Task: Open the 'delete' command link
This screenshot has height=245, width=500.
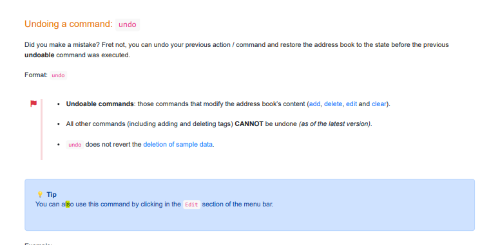Action: tap(333, 104)
